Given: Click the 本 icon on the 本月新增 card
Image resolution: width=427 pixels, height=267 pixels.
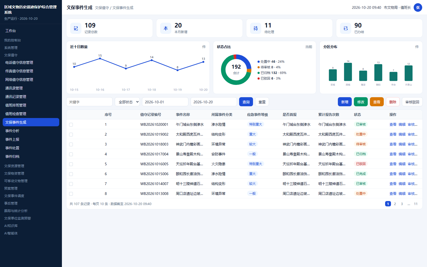Looking at the screenshot, I should [x=166, y=28].
